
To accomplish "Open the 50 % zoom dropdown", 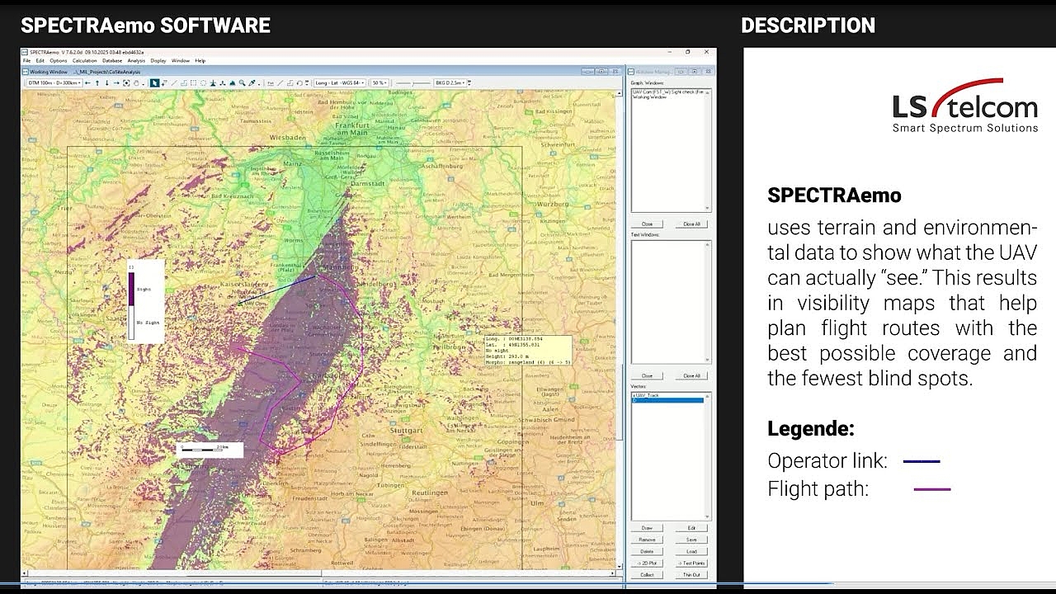I will click(379, 82).
